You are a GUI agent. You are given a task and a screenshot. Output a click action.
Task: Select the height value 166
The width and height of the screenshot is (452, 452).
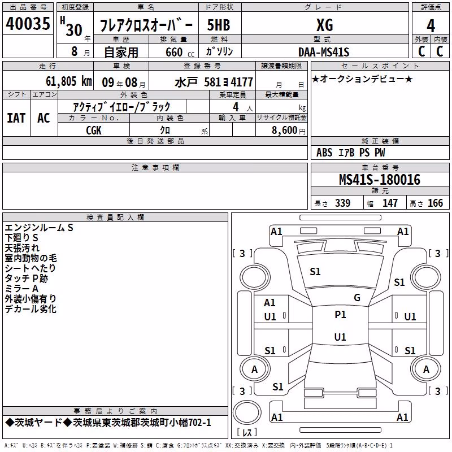[435, 203]
